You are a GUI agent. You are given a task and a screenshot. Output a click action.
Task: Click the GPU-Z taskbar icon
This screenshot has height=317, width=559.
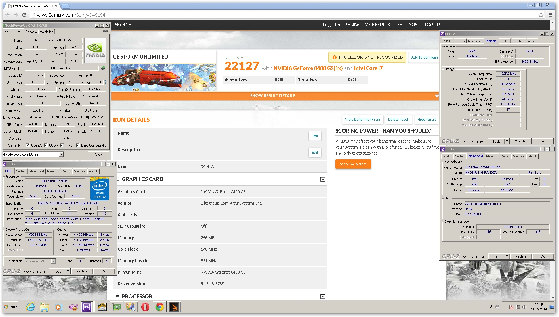[x=117, y=307]
